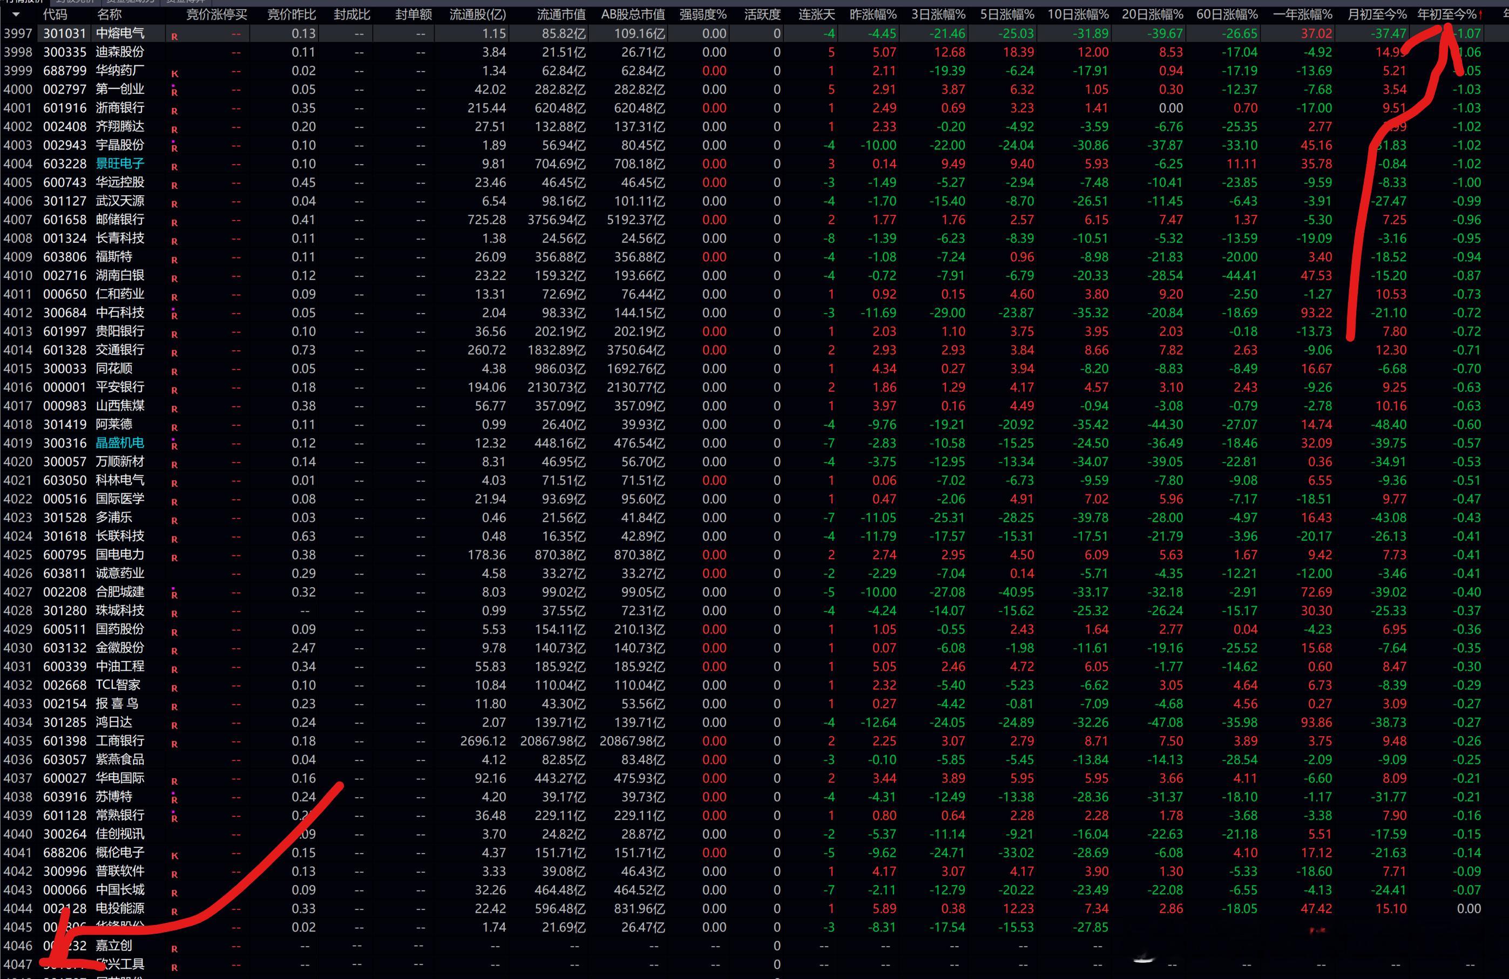Sort by the 名称 column header
Screen dimensions: 1509x979
109,15
